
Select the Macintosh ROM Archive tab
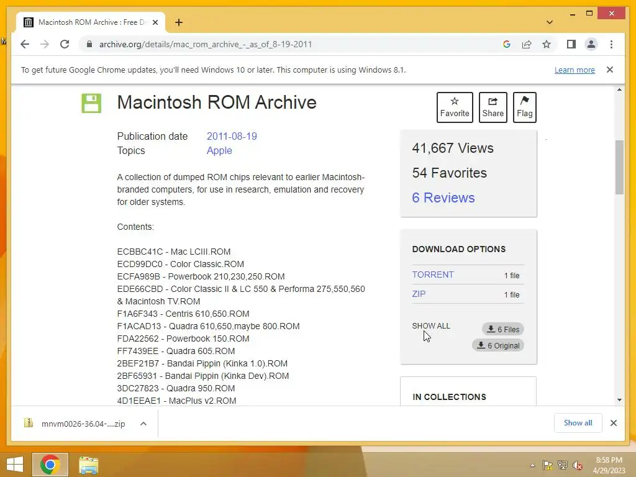tap(91, 22)
